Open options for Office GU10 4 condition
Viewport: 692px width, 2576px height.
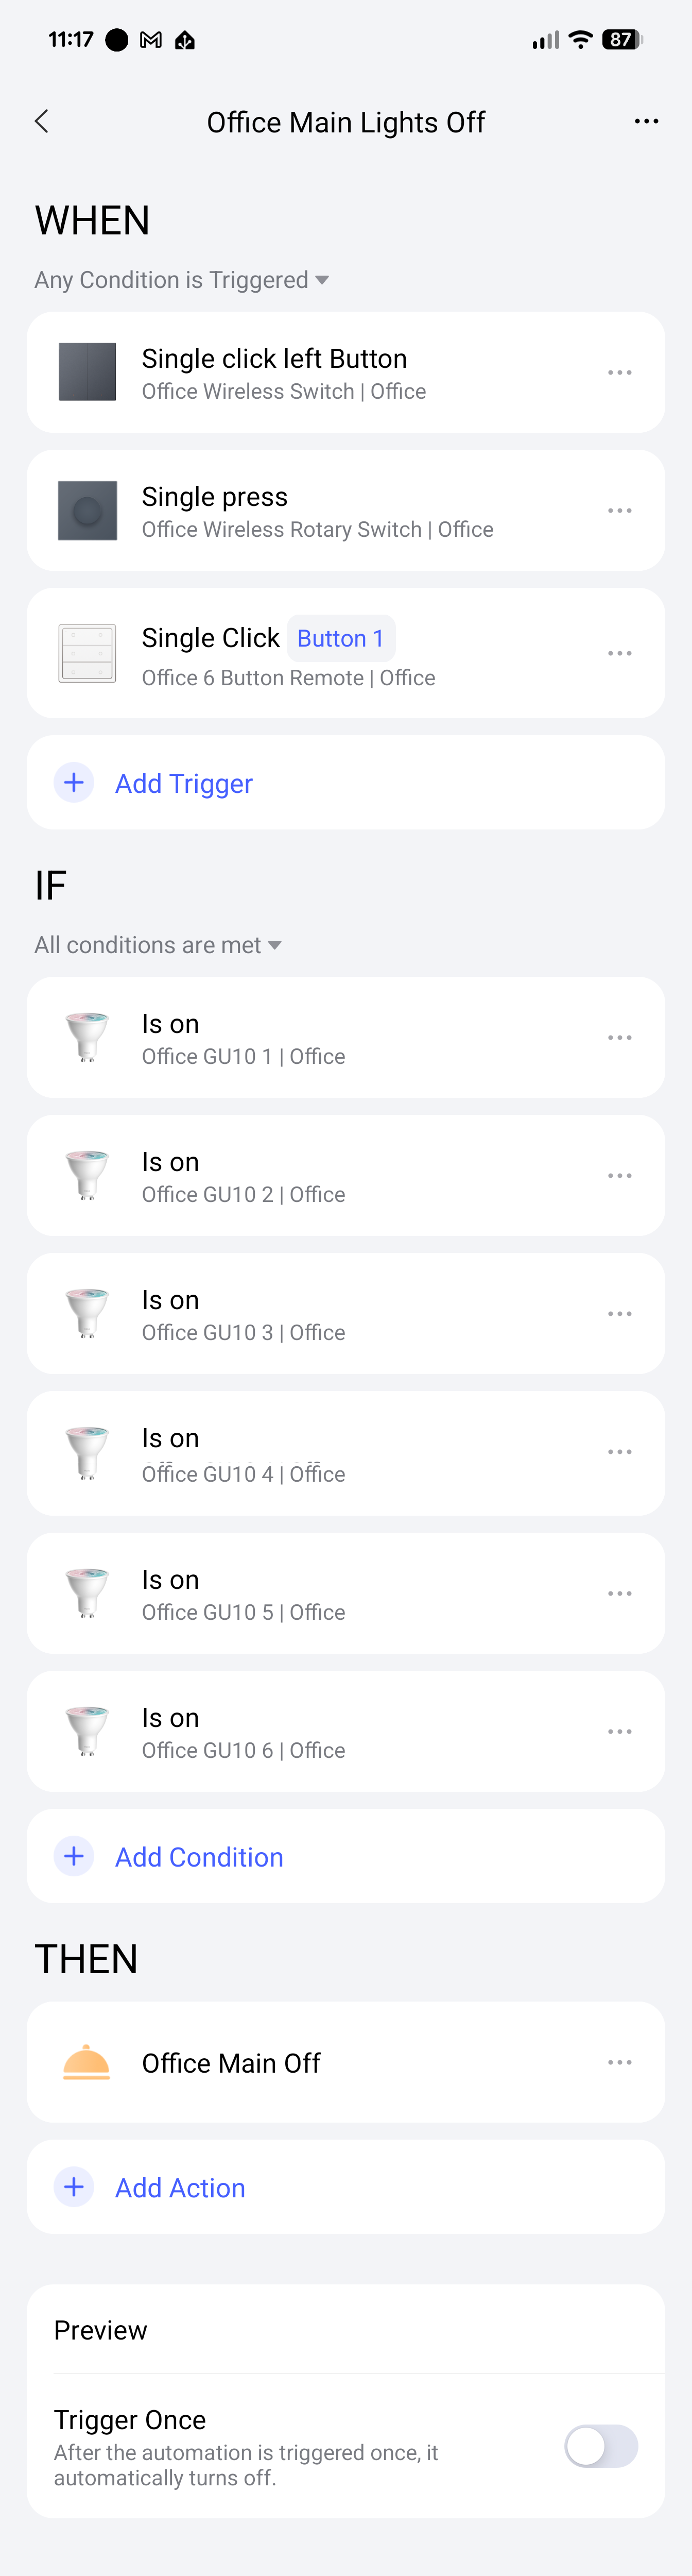pos(619,1452)
